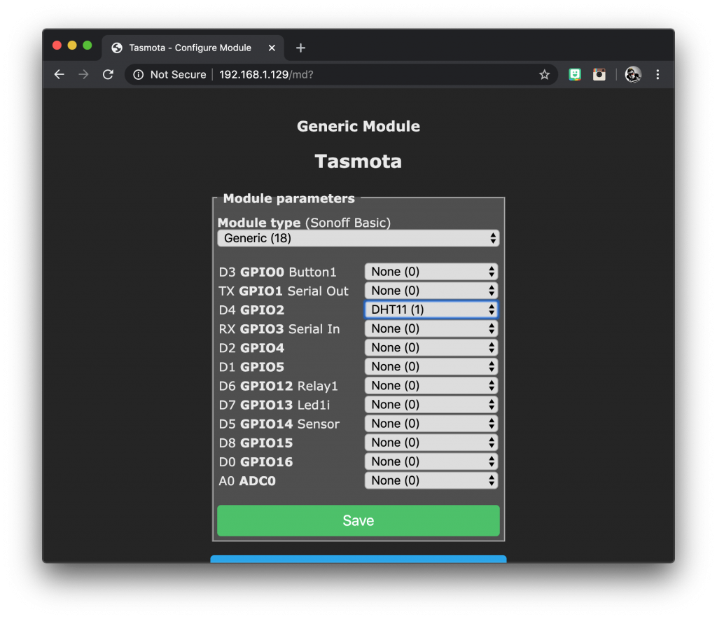This screenshot has height=619, width=717.
Task: Click the D4 GPIO2 label text
Action: pyautogui.click(x=251, y=310)
